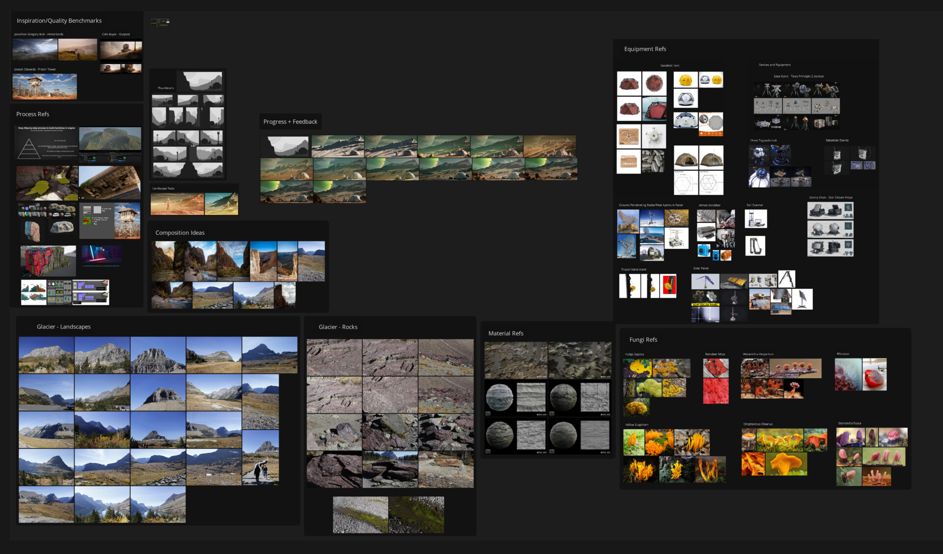The image size is (943, 554).
Task: Select the small node graph at top
Action: tap(160, 22)
